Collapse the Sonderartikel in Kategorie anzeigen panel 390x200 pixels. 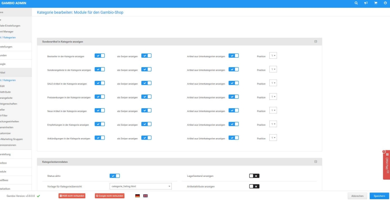pyautogui.click(x=315, y=41)
